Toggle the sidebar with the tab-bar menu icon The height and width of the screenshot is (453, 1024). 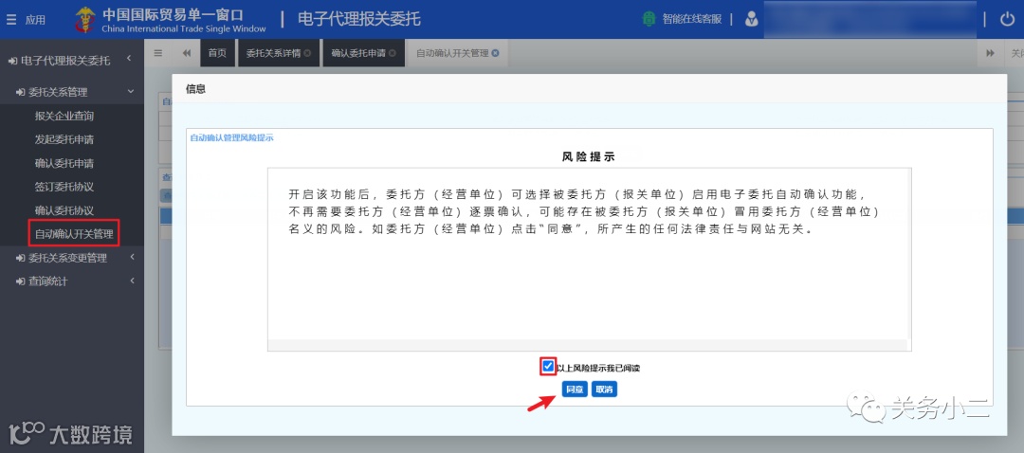point(158,53)
